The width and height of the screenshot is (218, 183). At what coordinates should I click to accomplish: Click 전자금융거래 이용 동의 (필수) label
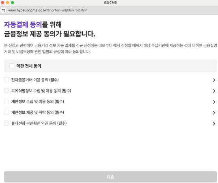click(35, 80)
